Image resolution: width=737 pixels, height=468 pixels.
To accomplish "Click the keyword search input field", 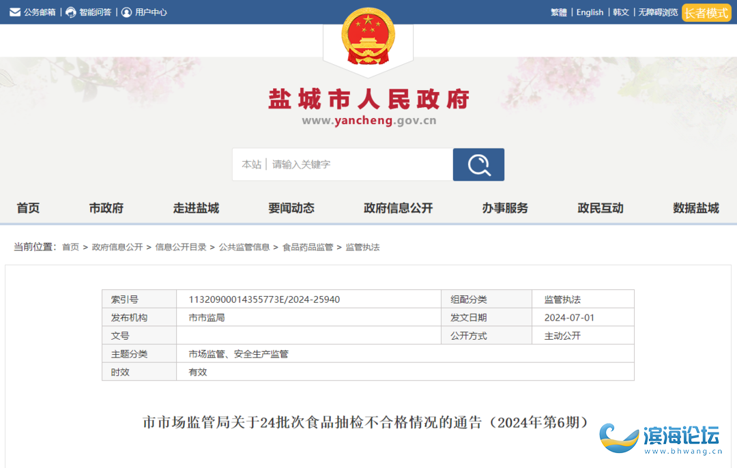I will [x=358, y=164].
